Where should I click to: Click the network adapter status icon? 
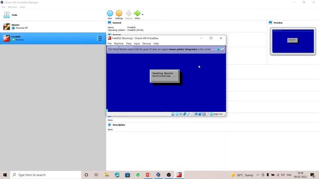click(185, 114)
